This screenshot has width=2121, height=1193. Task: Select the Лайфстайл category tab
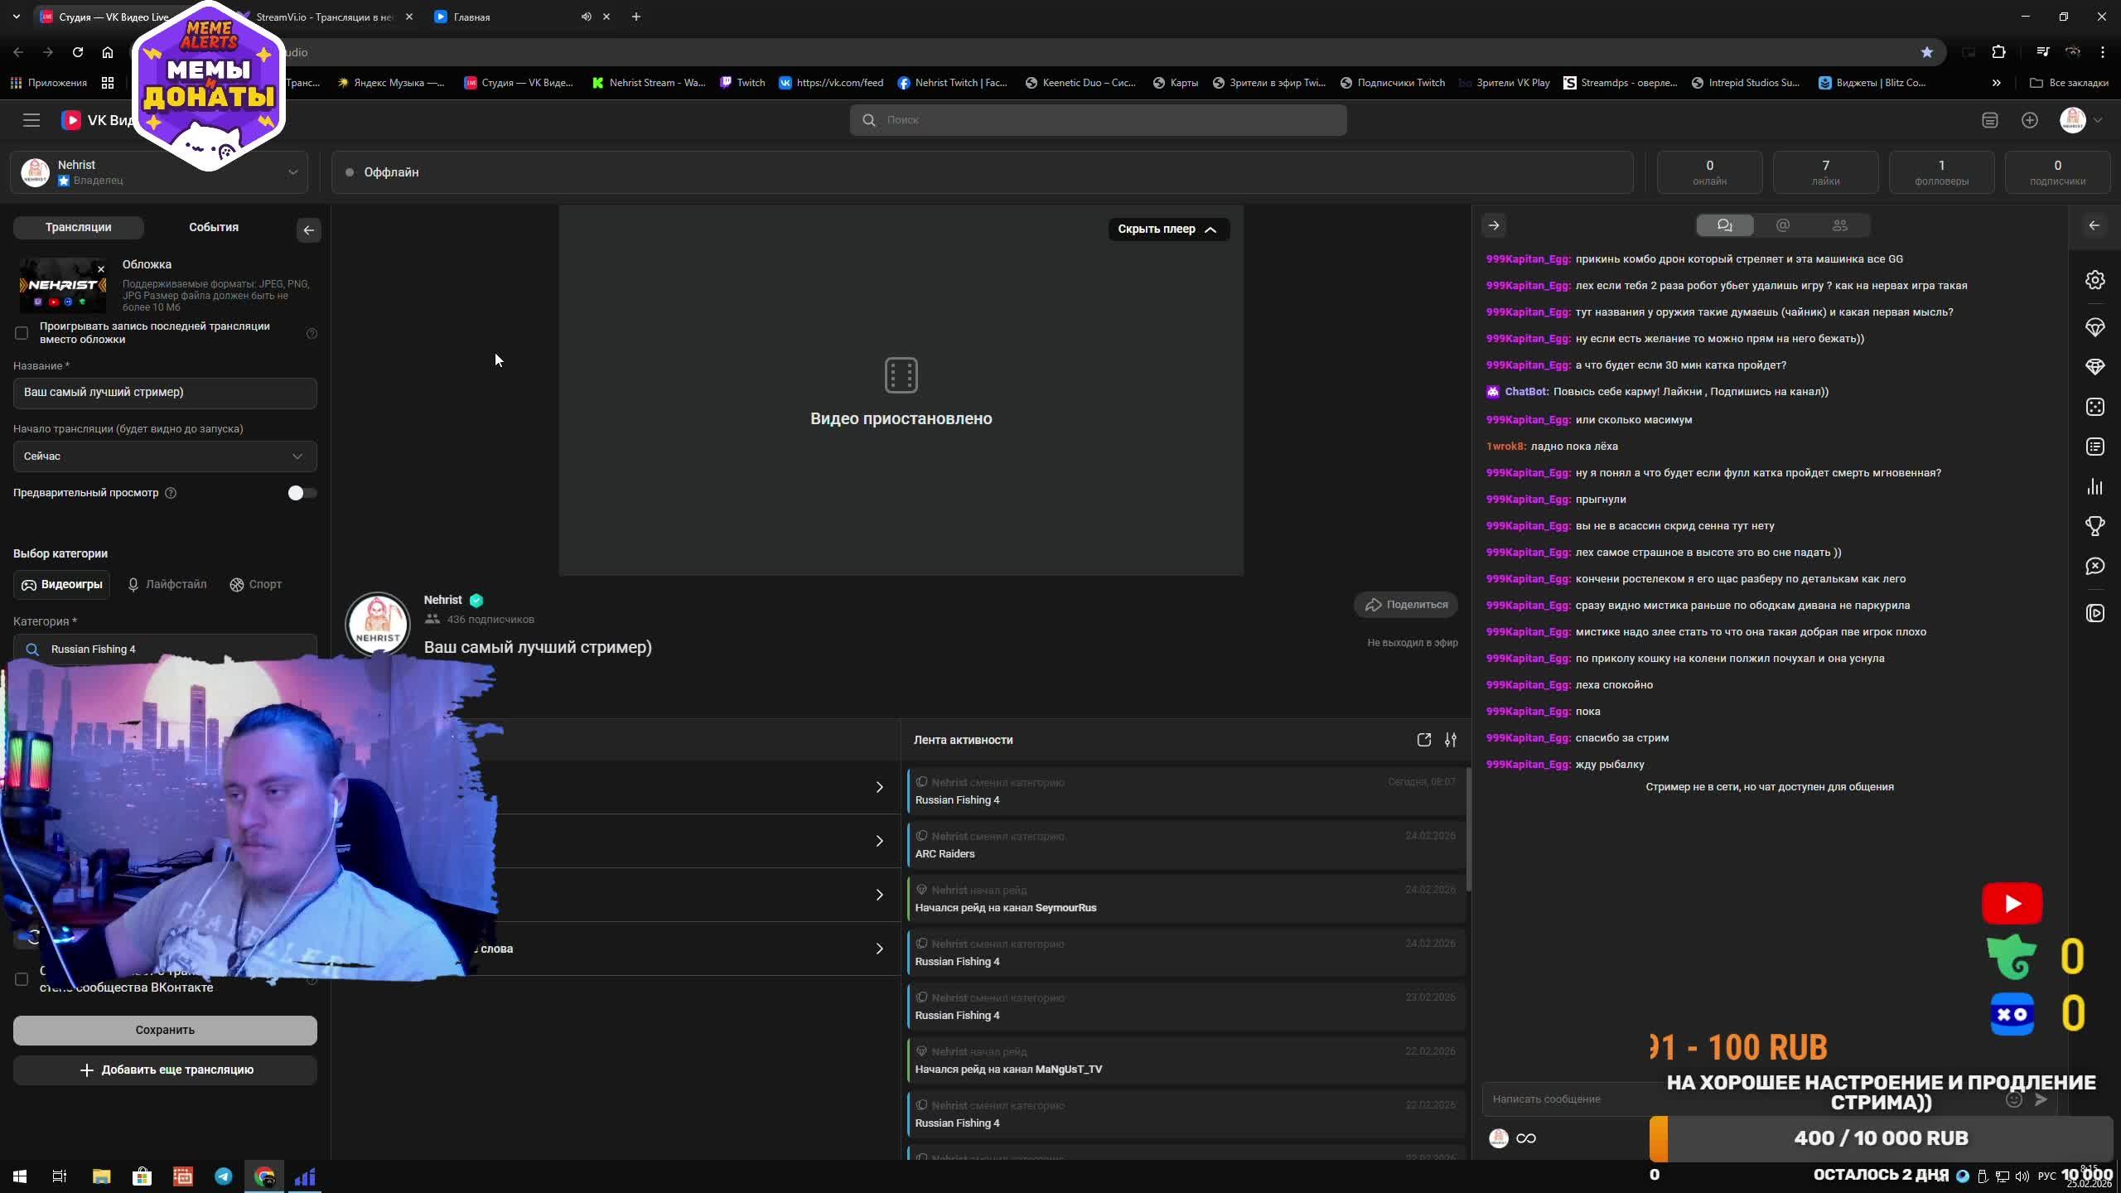pos(167,585)
